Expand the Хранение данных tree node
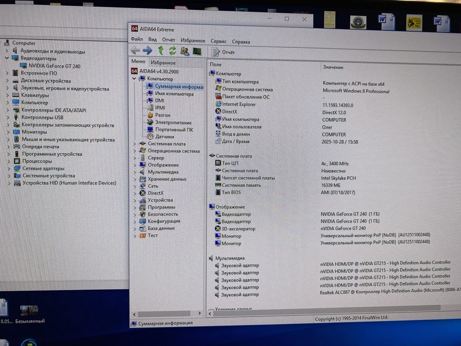 coord(135,179)
